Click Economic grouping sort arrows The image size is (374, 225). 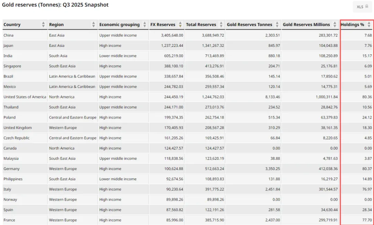coord(144,24)
